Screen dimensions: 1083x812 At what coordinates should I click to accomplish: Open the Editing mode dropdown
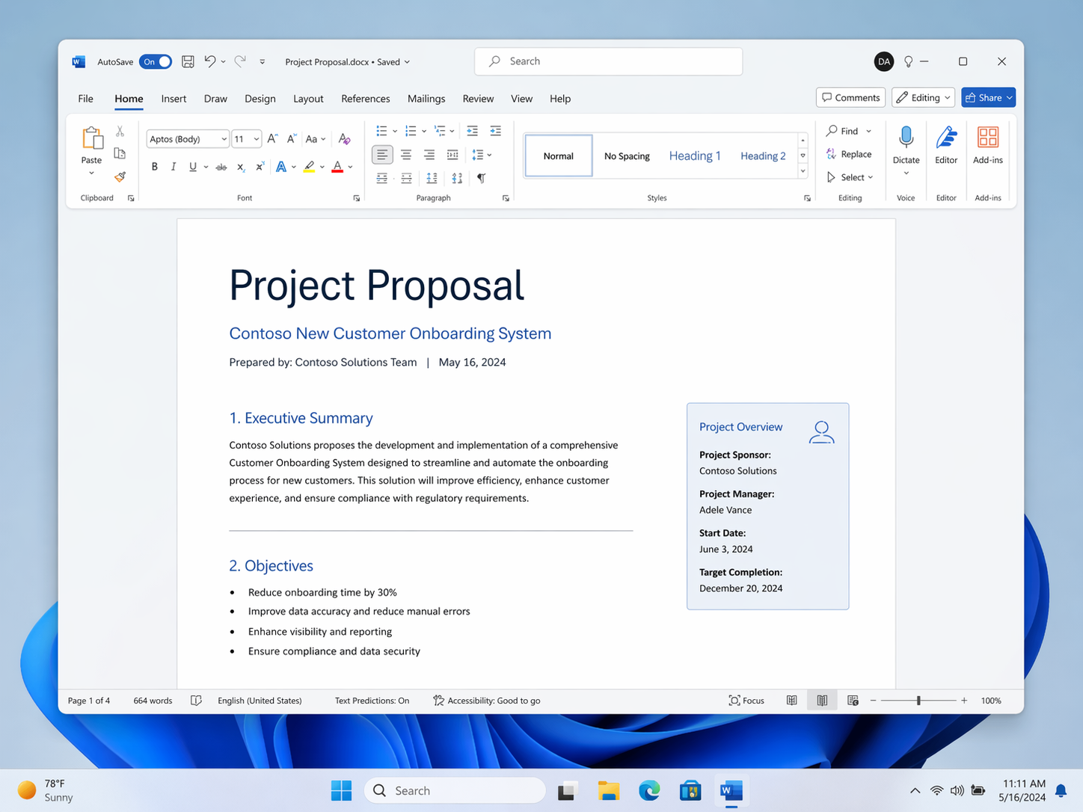(x=923, y=98)
